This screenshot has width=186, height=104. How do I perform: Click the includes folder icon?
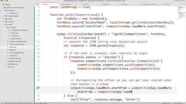(8, 27)
